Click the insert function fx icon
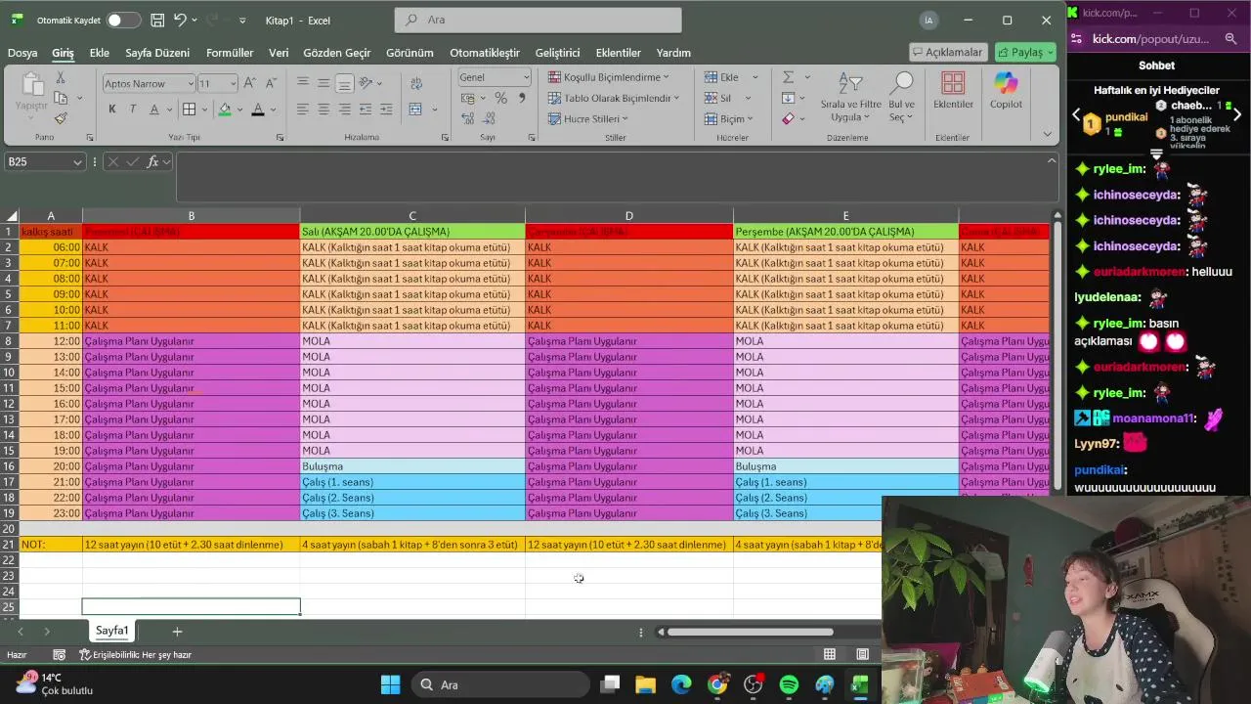1251x704 pixels. (152, 162)
